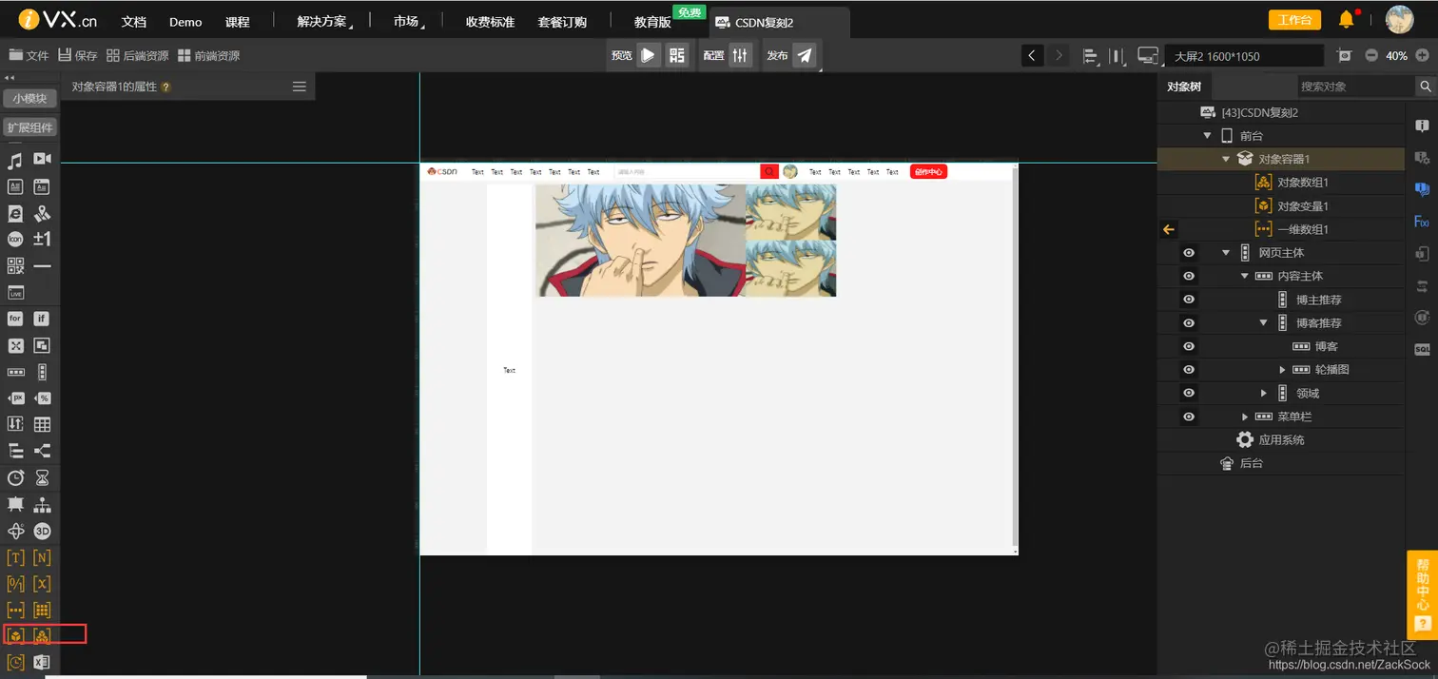Viewport: 1438px width, 679px height.
Task: Expand the 轮播图 tree node
Action: point(1282,369)
